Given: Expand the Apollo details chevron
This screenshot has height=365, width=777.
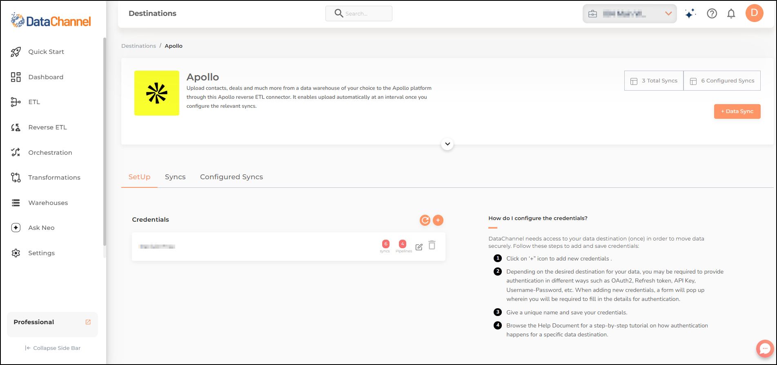Looking at the screenshot, I should [x=447, y=144].
